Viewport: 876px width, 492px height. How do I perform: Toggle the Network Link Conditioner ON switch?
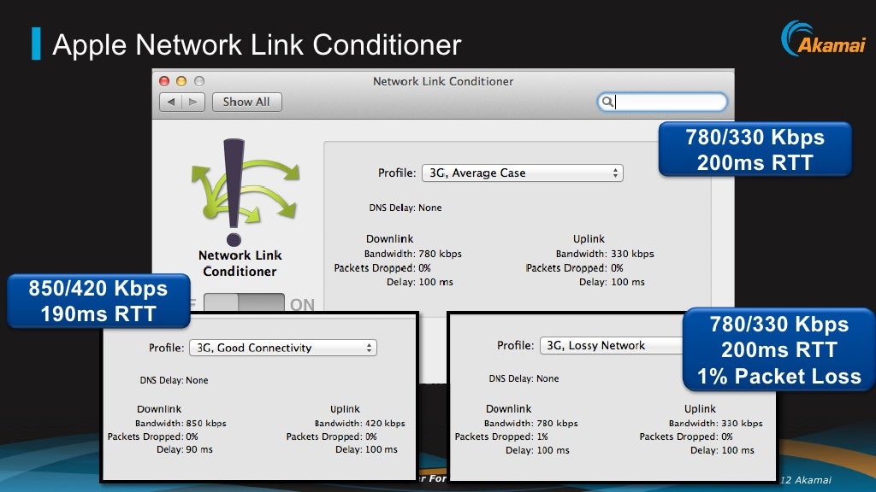[244, 303]
